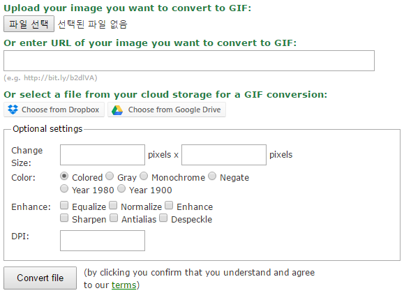Choose from Dropbox cloud storage
The width and height of the screenshot is (404, 293).
click(x=54, y=110)
